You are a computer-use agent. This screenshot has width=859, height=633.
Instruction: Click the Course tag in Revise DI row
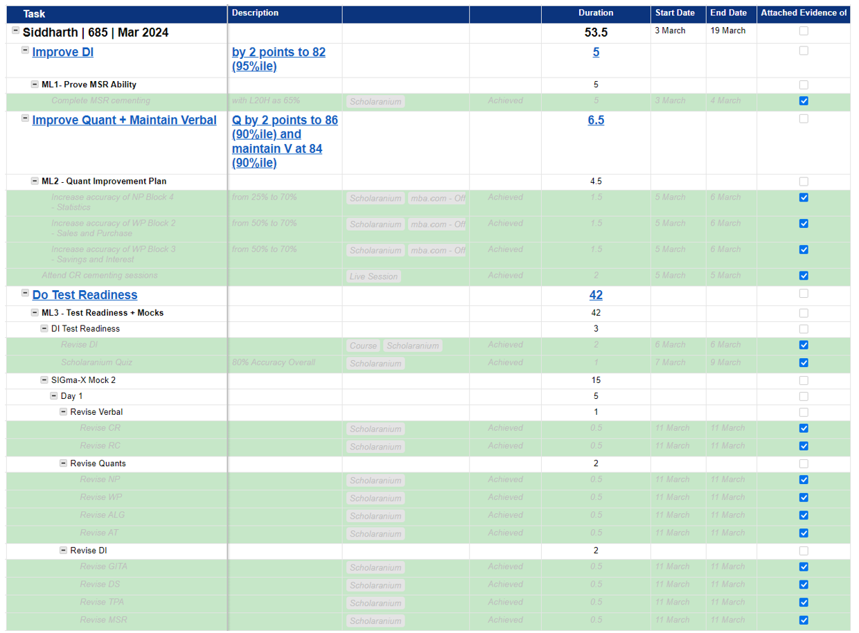click(363, 346)
